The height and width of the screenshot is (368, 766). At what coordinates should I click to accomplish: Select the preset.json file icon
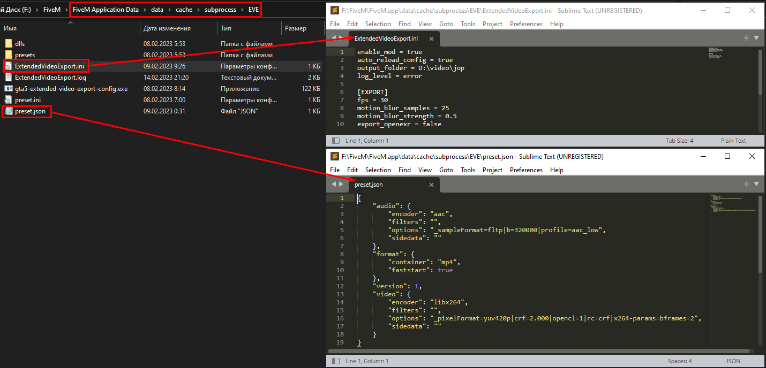tap(9, 111)
